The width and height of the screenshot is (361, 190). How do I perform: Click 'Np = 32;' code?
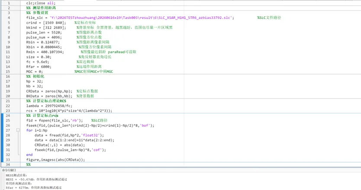tap(34, 81)
